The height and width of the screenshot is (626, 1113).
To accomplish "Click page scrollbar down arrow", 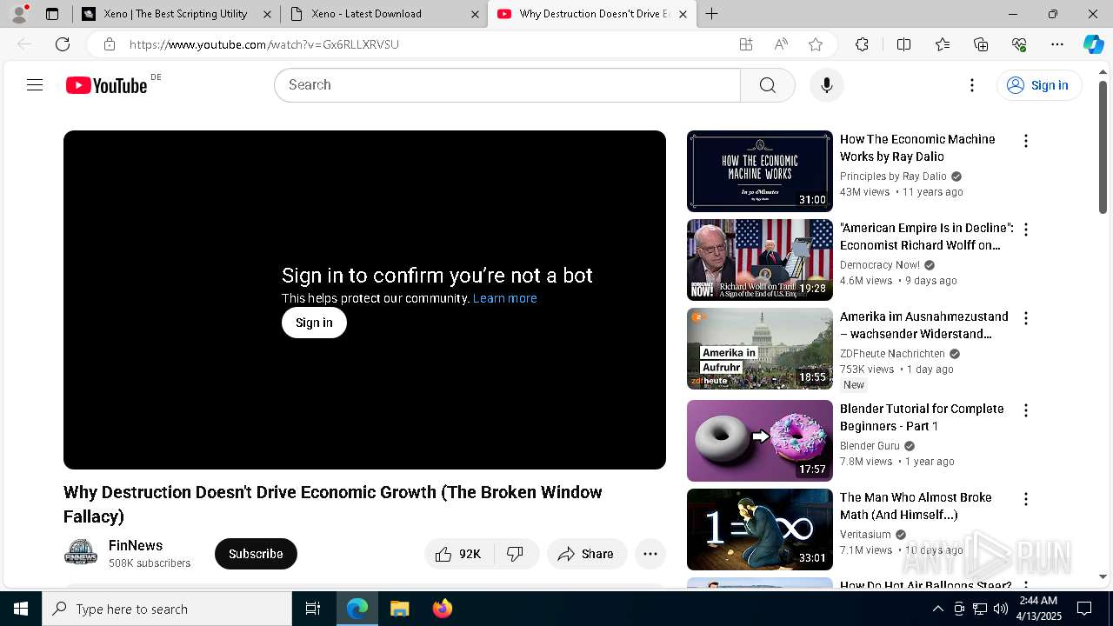I will point(1103,576).
